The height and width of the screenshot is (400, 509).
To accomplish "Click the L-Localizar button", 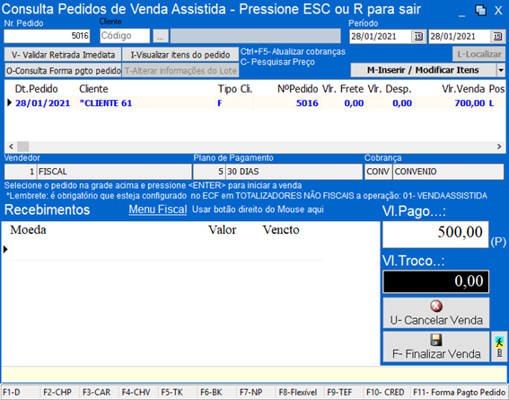I will pyautogui.click(x=478, y=54).
